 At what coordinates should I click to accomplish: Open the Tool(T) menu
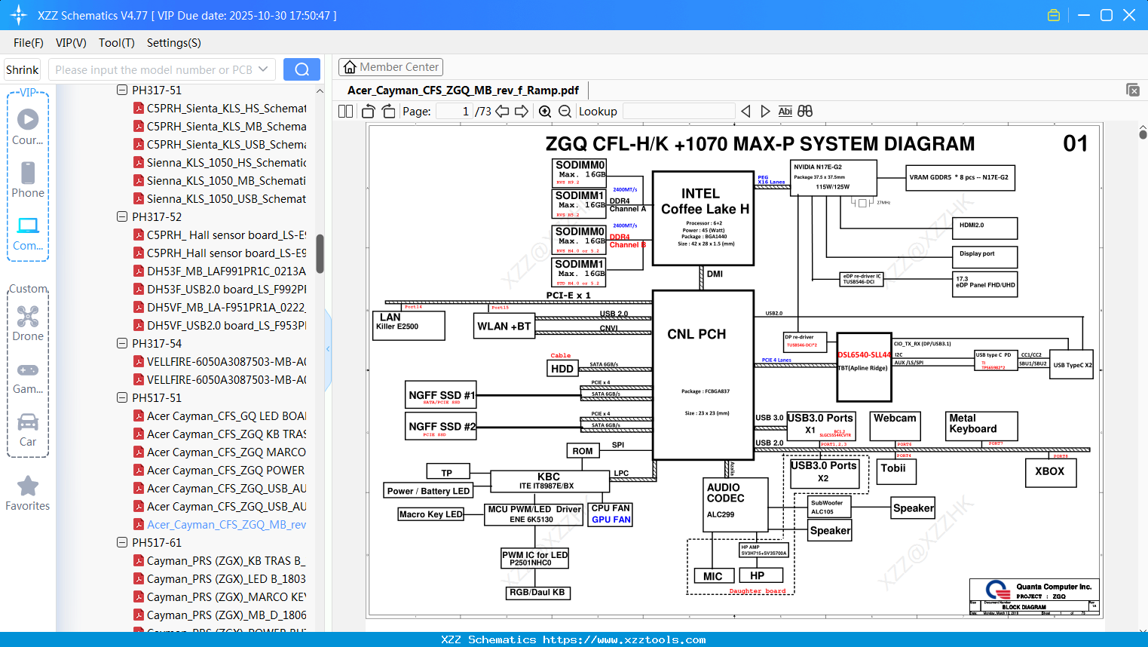pyautogui.click(x=117, y=43)
